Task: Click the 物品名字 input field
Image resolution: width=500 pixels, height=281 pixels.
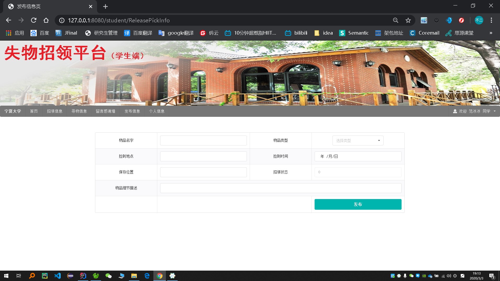Action: pyautogui.click(x=203, y=140)
